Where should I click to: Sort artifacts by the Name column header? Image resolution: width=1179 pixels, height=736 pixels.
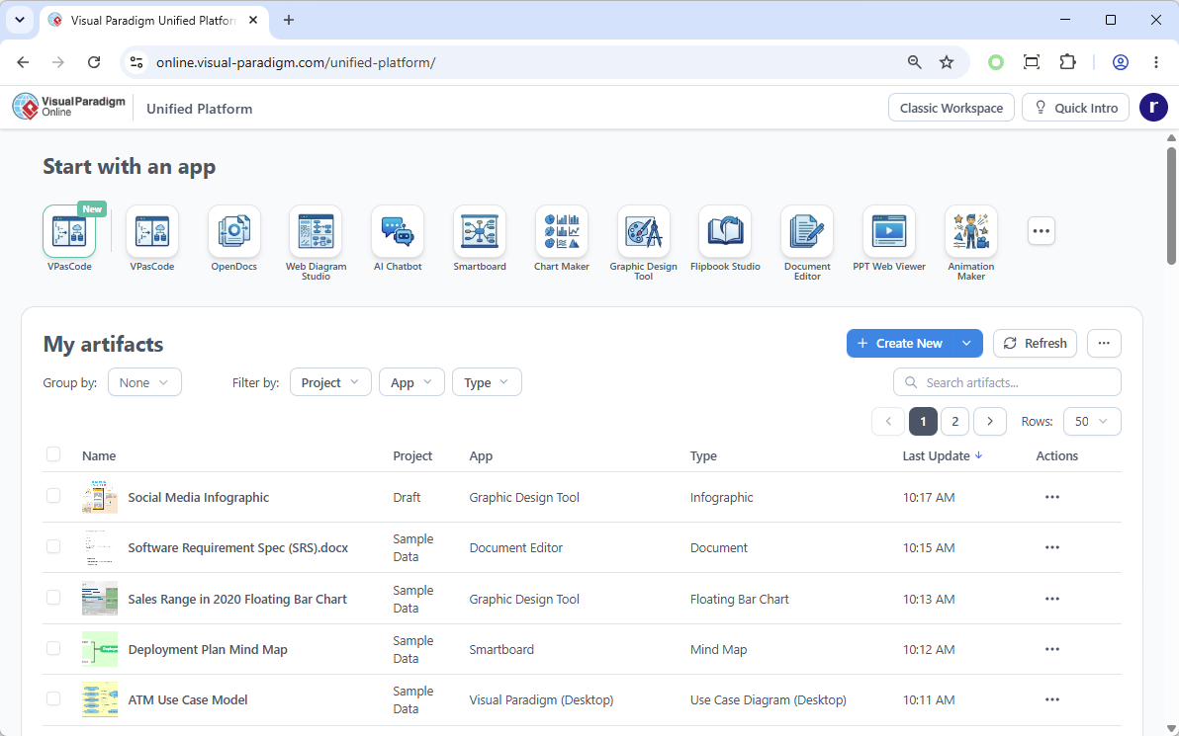pos(99,455)
